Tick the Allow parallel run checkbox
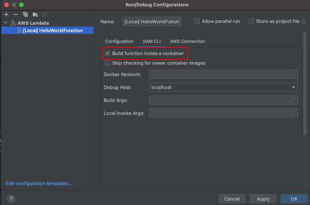310x205 pixels. (x=197, y=21)
